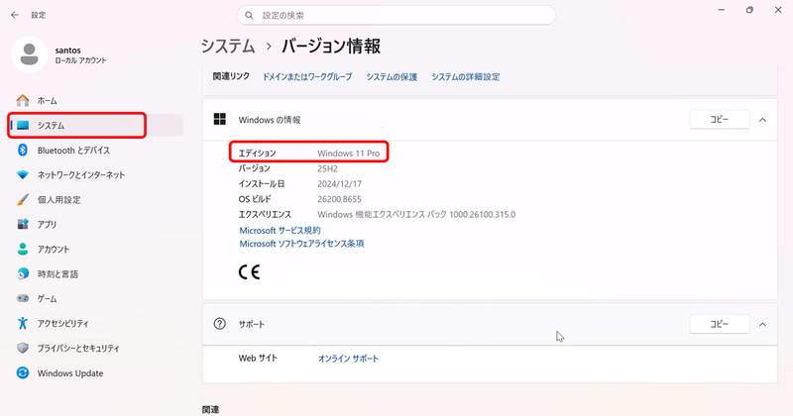This screenshot has width=793, height=416.
Task: Click コピー button in サポート section
Action: click(720, 324)
